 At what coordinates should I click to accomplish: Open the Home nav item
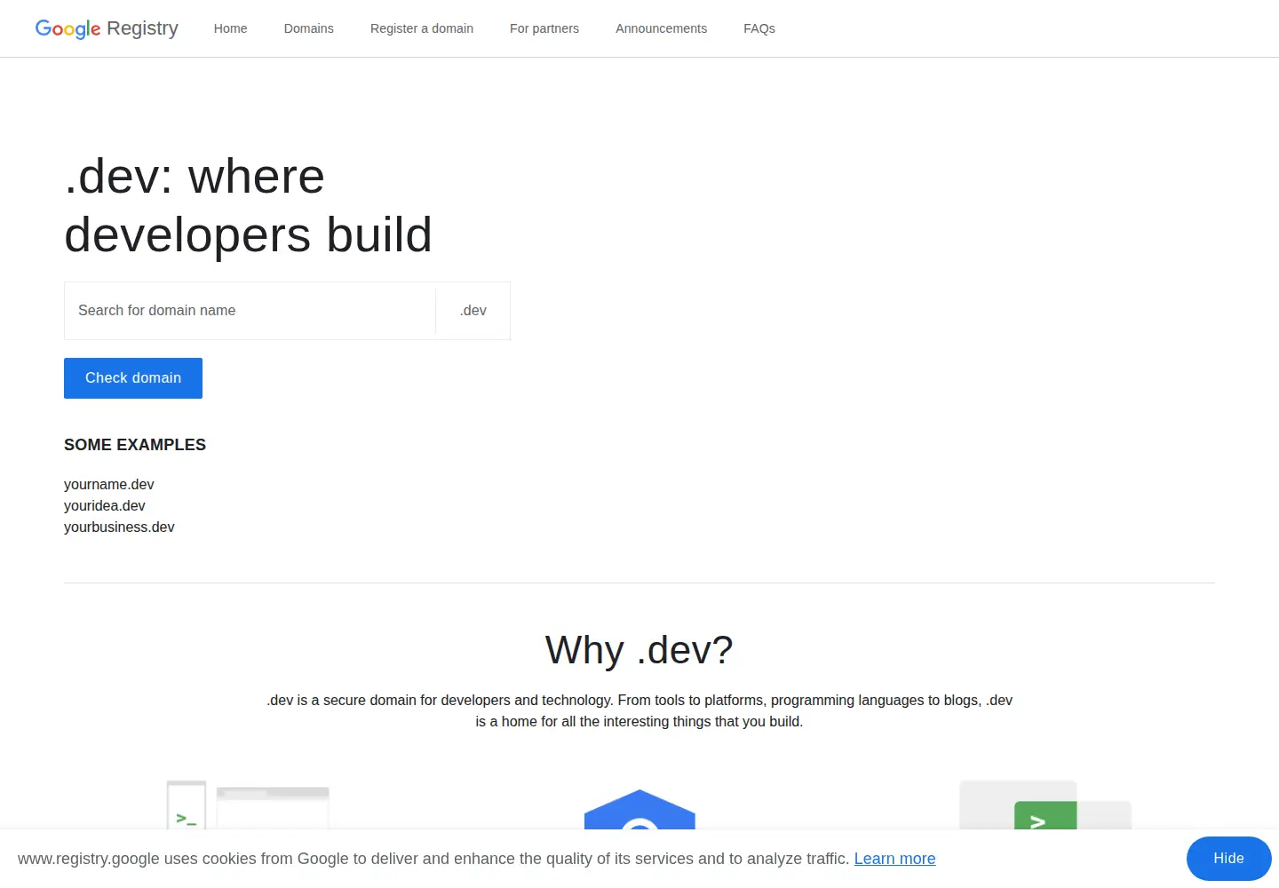(230, 28)
